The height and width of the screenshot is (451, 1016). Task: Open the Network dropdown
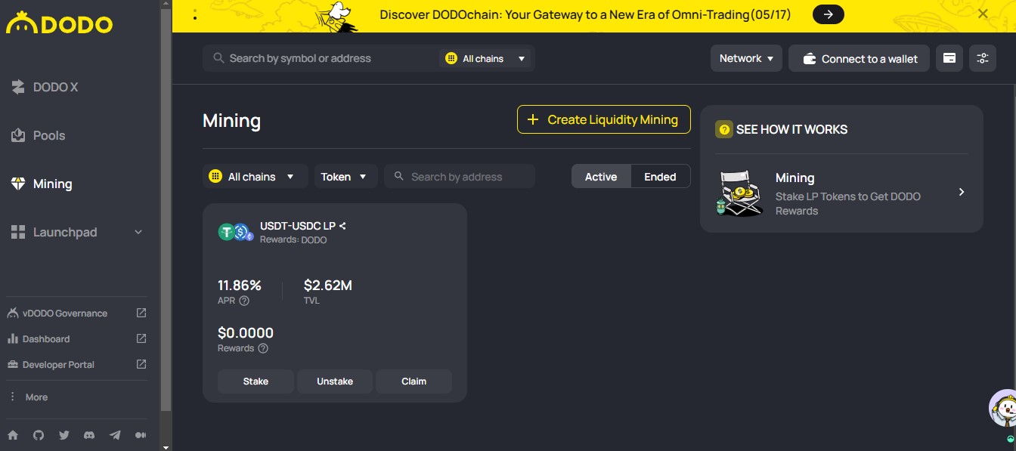pos(746,58)
